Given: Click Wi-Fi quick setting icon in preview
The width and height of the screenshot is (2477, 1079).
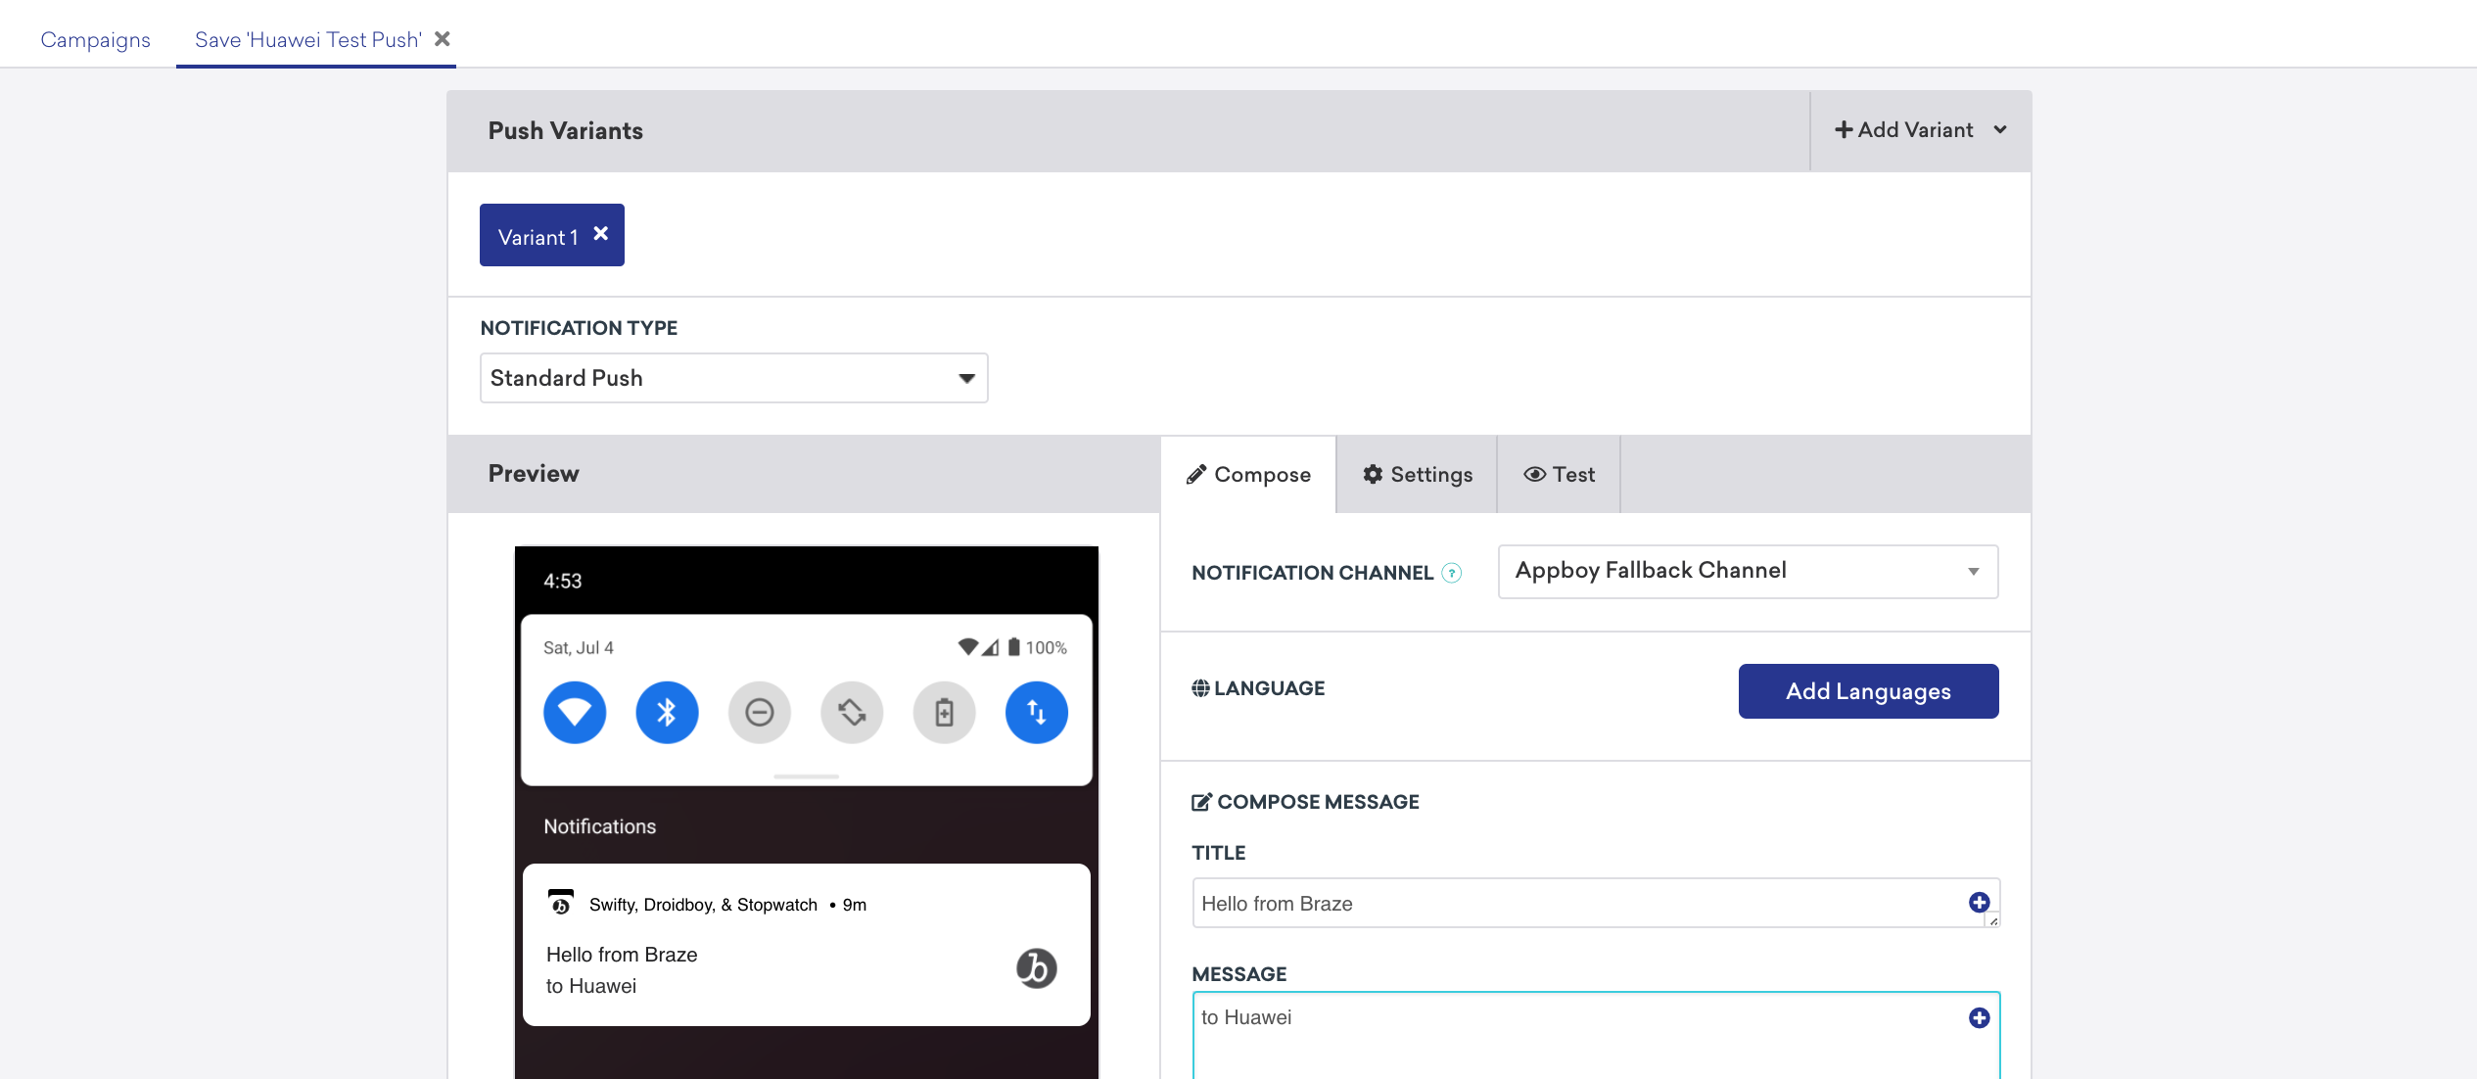Looking at the screenshot, I should tap(575, 713).
